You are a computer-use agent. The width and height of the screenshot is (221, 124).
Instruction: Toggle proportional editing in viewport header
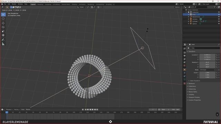click(98, 7)
